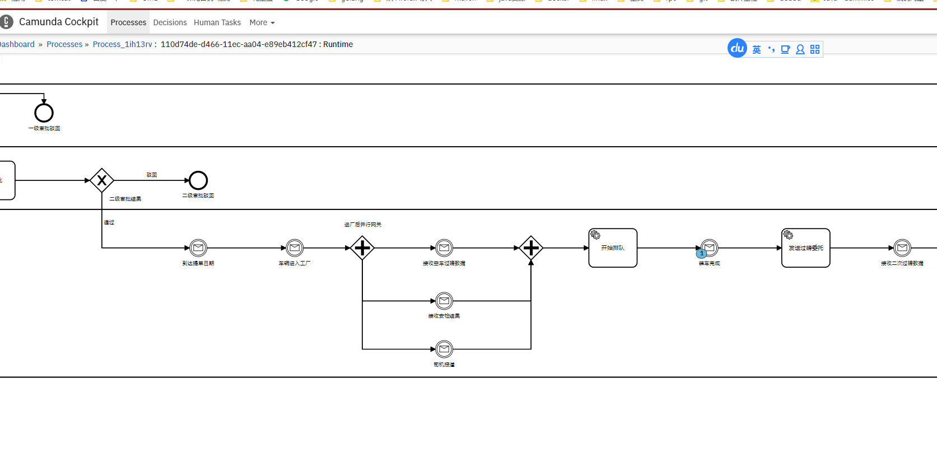The height and width of the screenshot is (457, 937).
Task: Click the IME cup-shaped icon
Action: [785, 49]
